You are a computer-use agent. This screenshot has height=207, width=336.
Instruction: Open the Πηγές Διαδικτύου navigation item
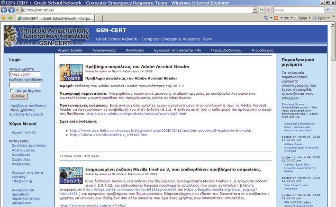point(226,50)
